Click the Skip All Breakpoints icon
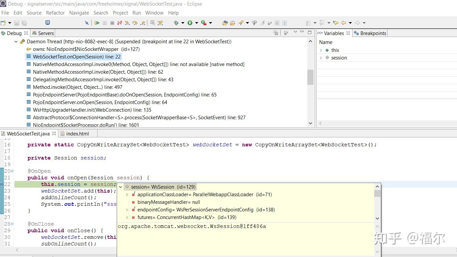Image resolution: width=457 pixels, height=257 pixels. coord(87,23)
